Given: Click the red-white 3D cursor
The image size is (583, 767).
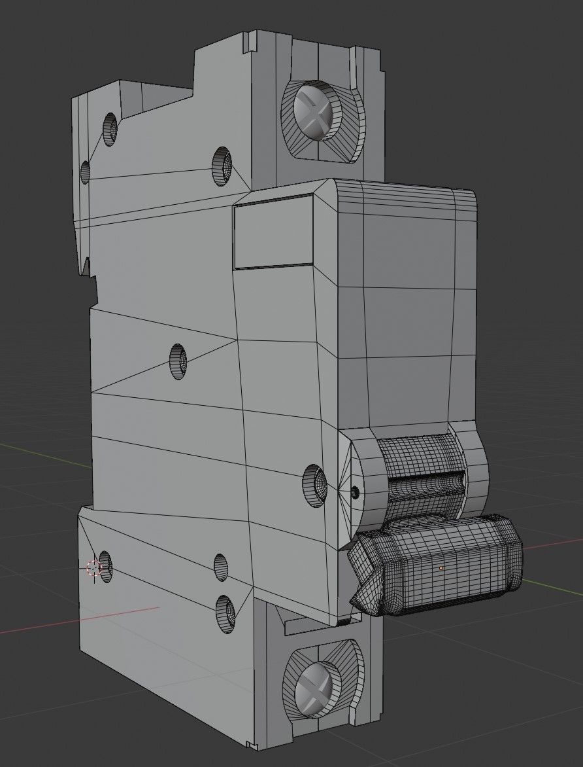Looking at the screenshot, I should pos(93,568).
